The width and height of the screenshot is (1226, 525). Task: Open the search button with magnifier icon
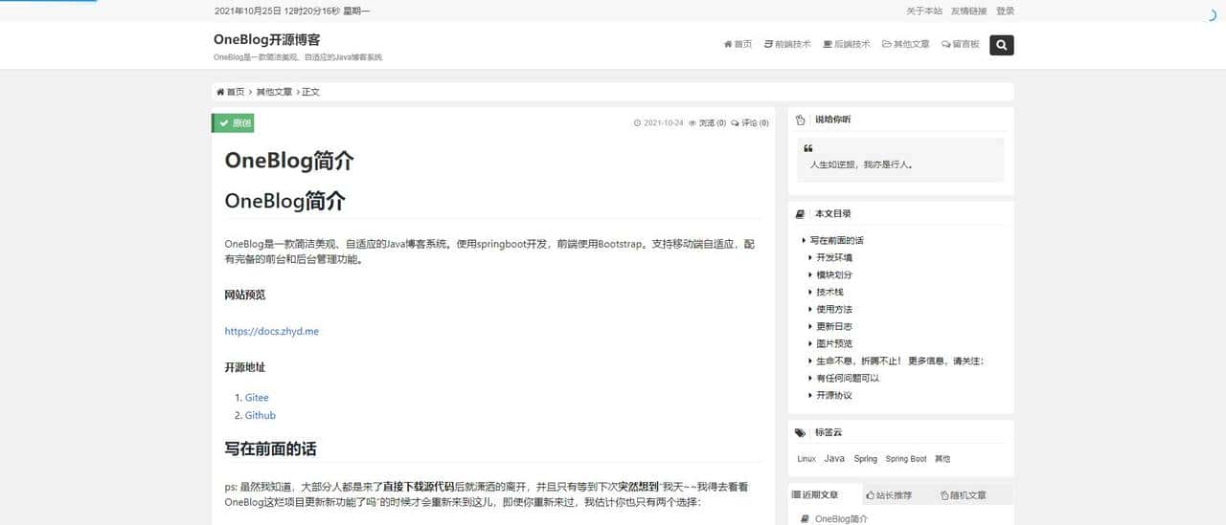point(1001,45)
